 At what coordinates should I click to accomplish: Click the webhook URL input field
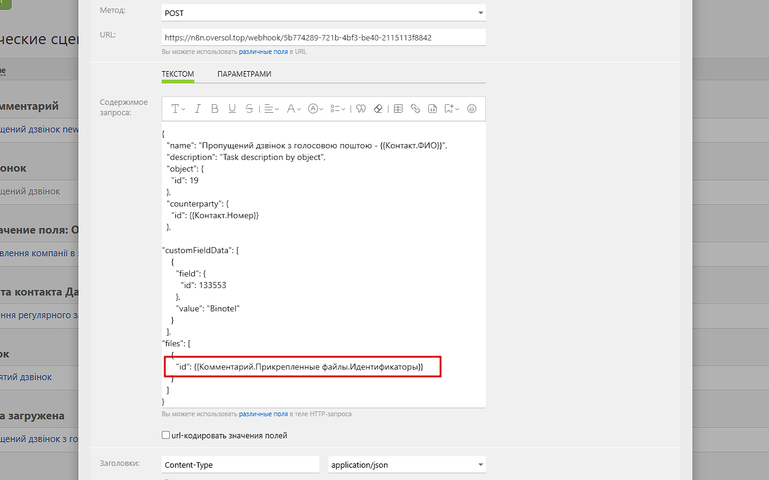[324, 37]
